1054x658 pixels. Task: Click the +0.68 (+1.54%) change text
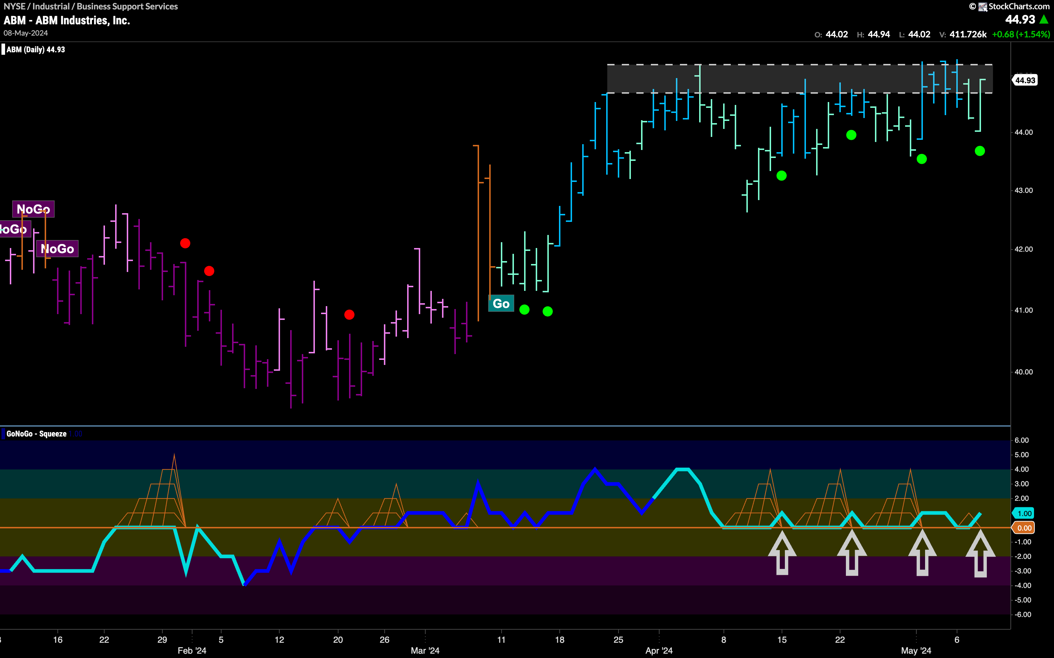tap(1021, 34)
